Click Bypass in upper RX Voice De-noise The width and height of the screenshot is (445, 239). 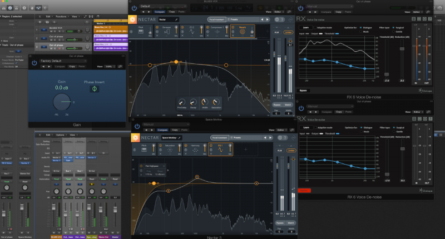click(x=303, y=91)
